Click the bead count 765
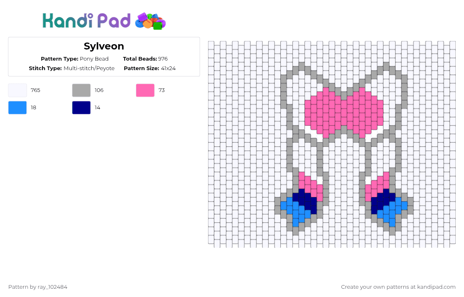Image resolution: width=464 pixels, height=297 pixels. (x=36, y=90)
